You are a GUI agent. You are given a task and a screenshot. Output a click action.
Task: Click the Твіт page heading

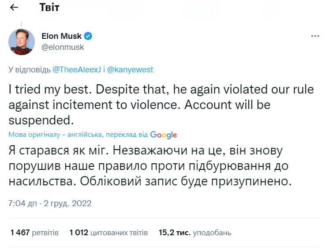click(49, 8)
